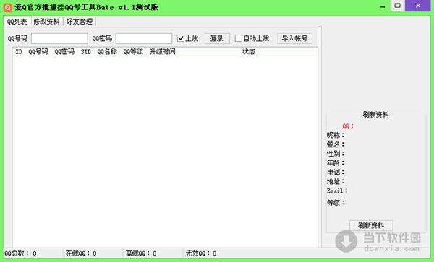
Task: Click the Email: label
Action: tap(337, 191)
